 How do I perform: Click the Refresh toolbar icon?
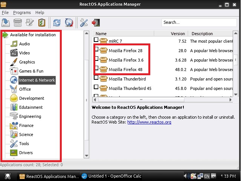click(x=57, y=23)
